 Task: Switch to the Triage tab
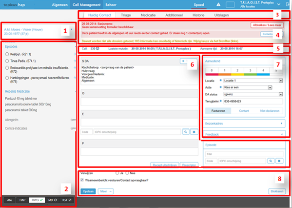pos(126,15)
